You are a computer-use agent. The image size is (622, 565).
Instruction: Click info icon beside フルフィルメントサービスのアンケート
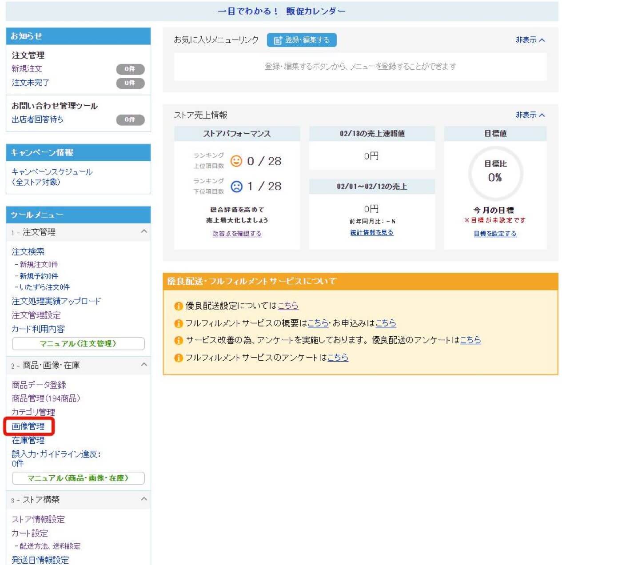coord(179,358)
